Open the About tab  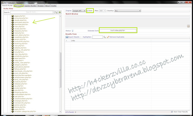pos(47,6)
